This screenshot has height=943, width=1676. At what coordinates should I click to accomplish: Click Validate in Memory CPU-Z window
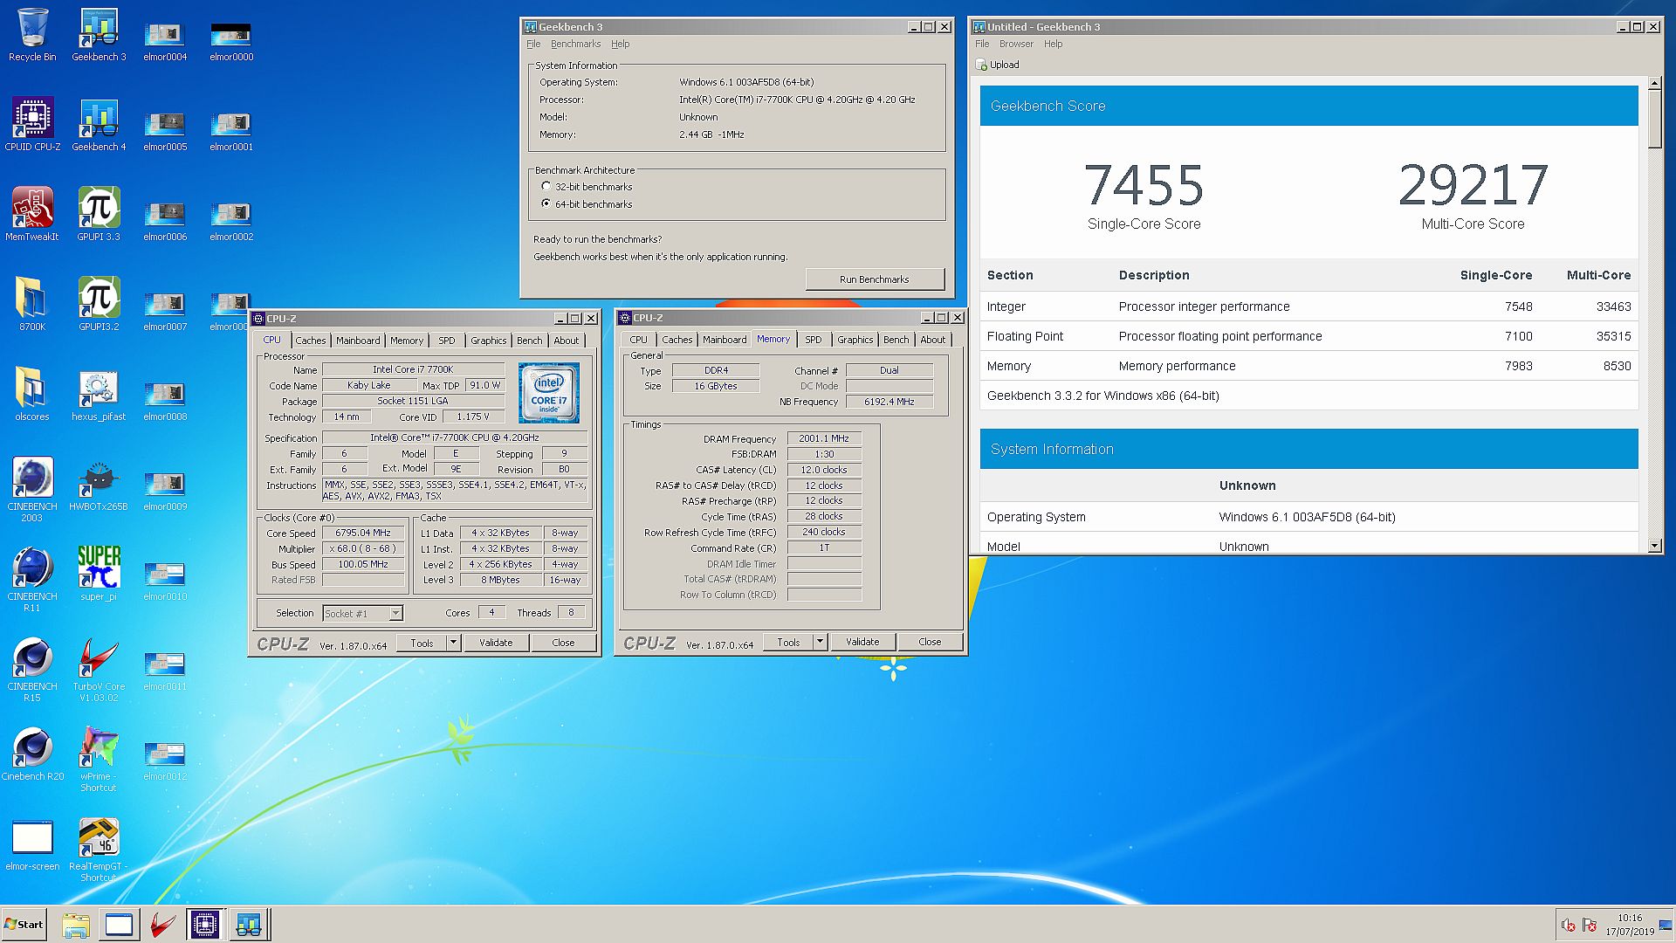pyautogui.click(x=862, y=642)
